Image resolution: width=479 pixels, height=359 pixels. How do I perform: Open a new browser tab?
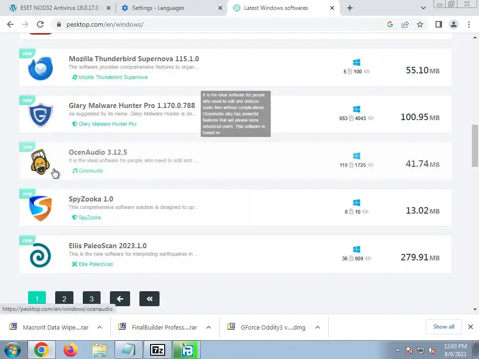click(350, 8)
